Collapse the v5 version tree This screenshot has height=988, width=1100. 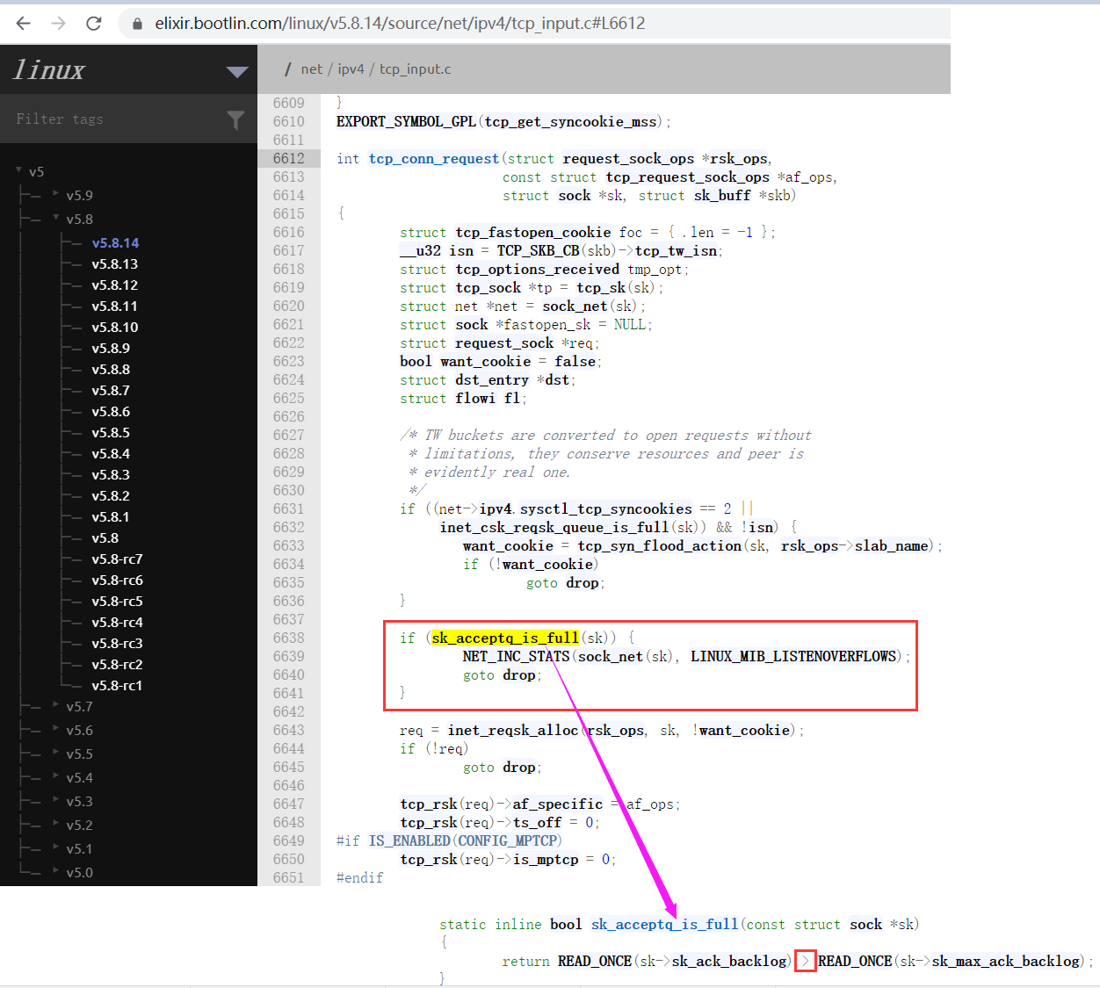[19, 170]
